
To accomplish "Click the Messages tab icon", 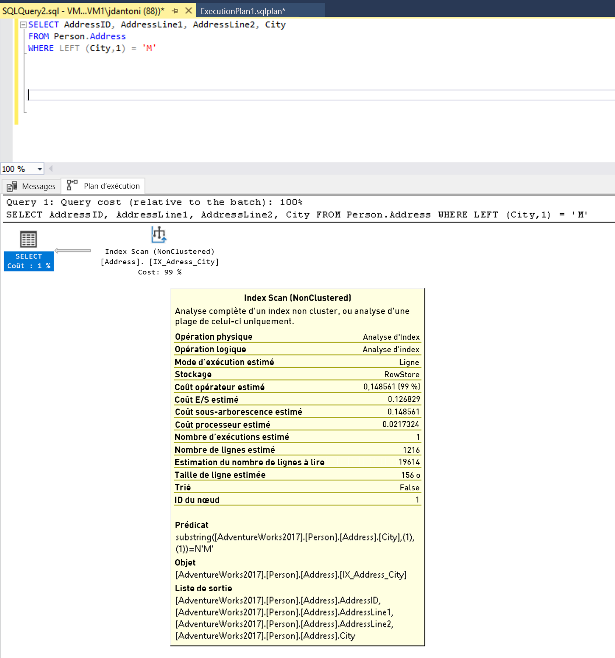I will [12, 186].
